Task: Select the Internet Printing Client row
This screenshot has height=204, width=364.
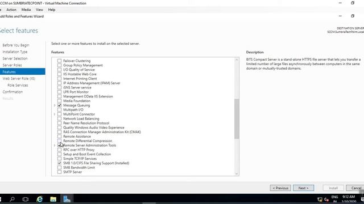Action: [80, 79]
